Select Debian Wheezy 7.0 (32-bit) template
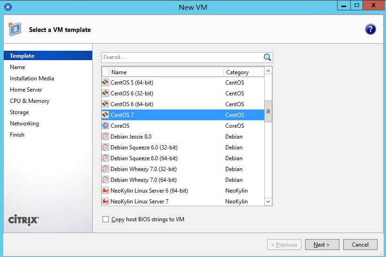The height and width of the screenshot is (257, 386). tap(183, 169)
